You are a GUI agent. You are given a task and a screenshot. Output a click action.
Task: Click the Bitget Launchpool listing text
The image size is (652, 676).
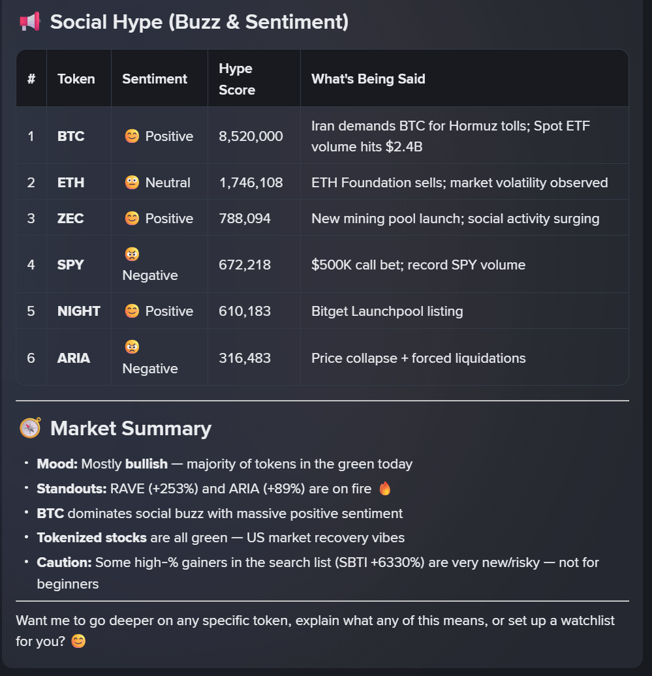point(387,311)
